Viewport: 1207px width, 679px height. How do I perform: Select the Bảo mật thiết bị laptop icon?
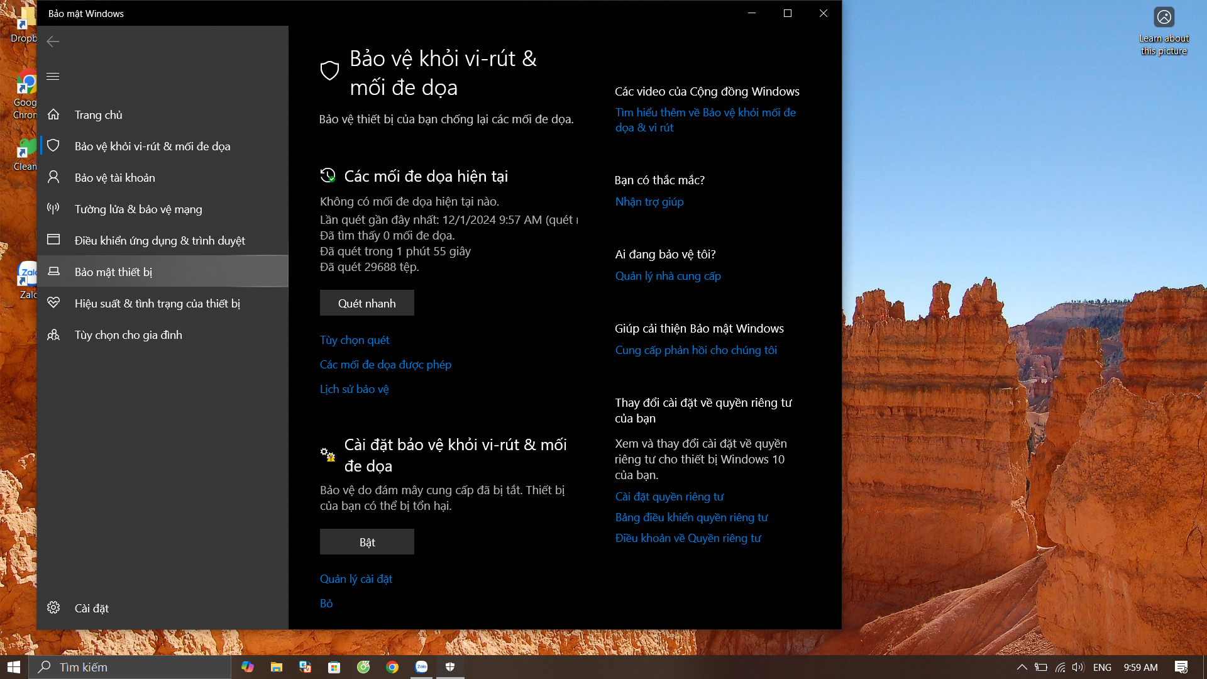point(53,271)
